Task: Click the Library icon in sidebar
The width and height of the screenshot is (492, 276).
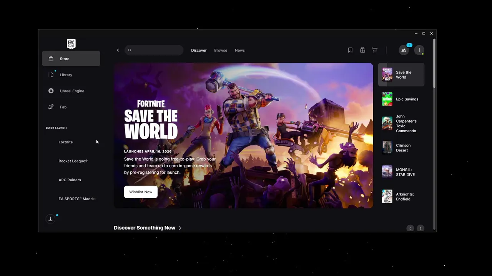Action: 51,75
